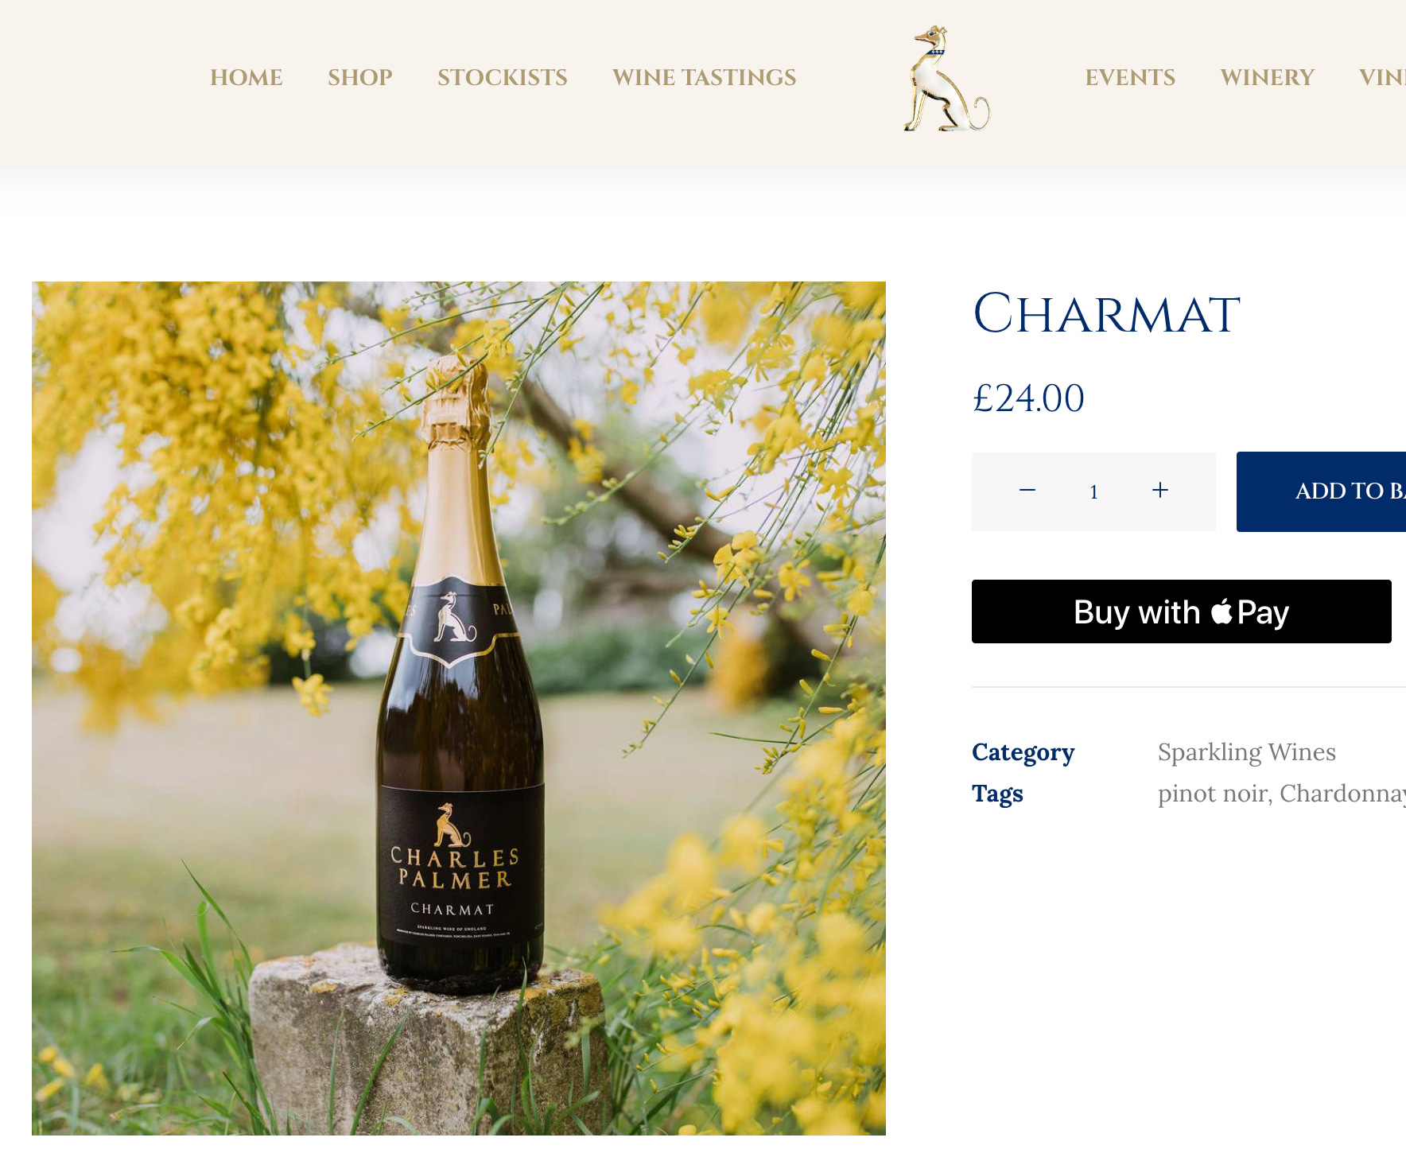Click the £24.00 price text
This screenshot has height=1153, width=1406.
click(x=1028, y=398)
